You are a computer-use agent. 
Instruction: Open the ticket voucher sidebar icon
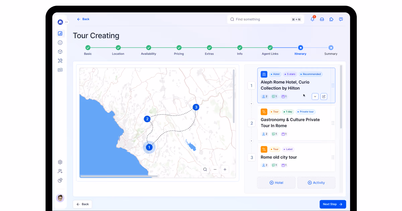coord(60,70)
